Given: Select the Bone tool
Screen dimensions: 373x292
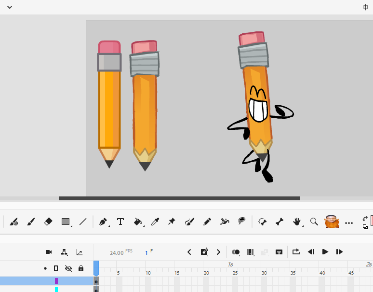Looking at the screenshot, I should 280,222.
